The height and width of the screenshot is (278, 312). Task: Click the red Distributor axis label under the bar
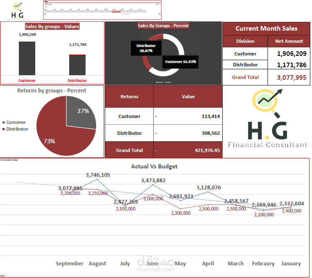coord(77,81)
